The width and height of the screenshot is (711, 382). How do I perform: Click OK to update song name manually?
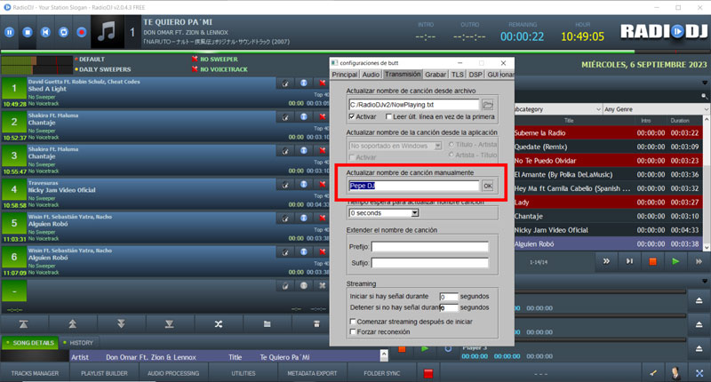(x=487, y=186)
